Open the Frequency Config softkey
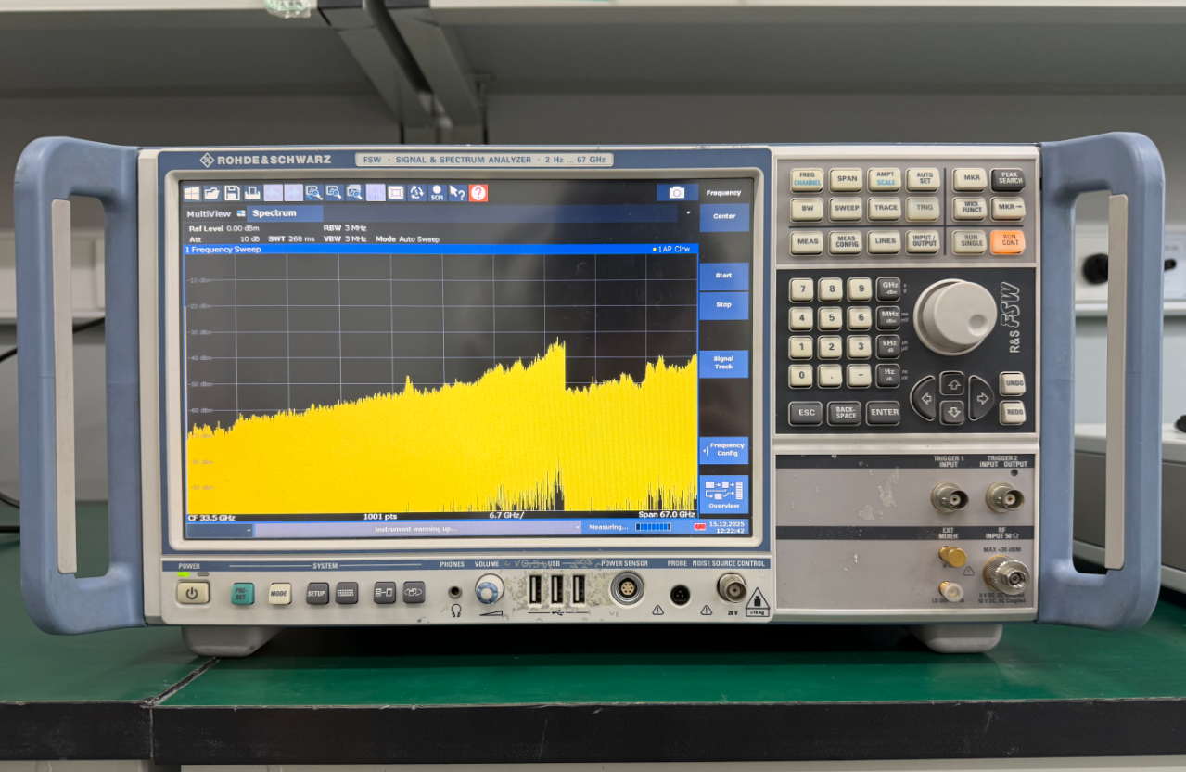The height and width of the screenshot is (772, 1186). pos(725,450)
